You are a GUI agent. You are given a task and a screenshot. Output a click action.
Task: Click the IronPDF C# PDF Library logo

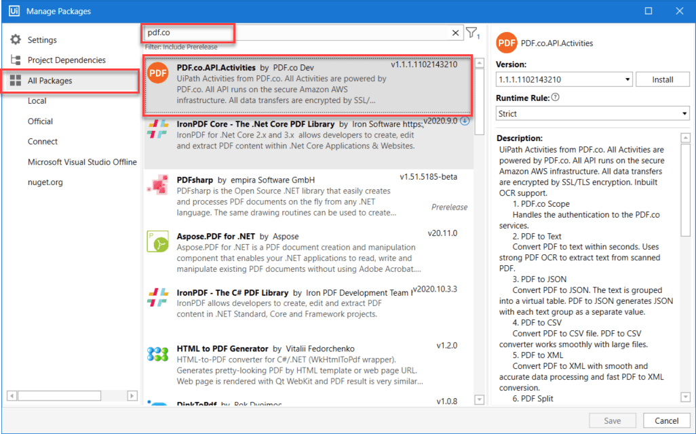coord(158,297)
